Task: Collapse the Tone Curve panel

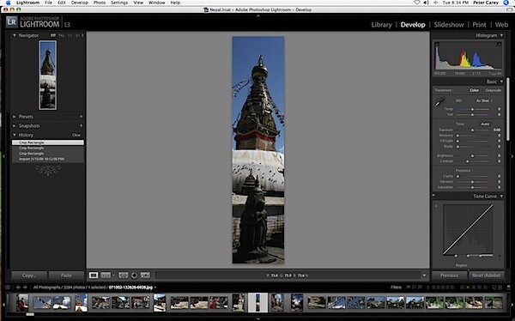Action: click(x=501, y=197)
